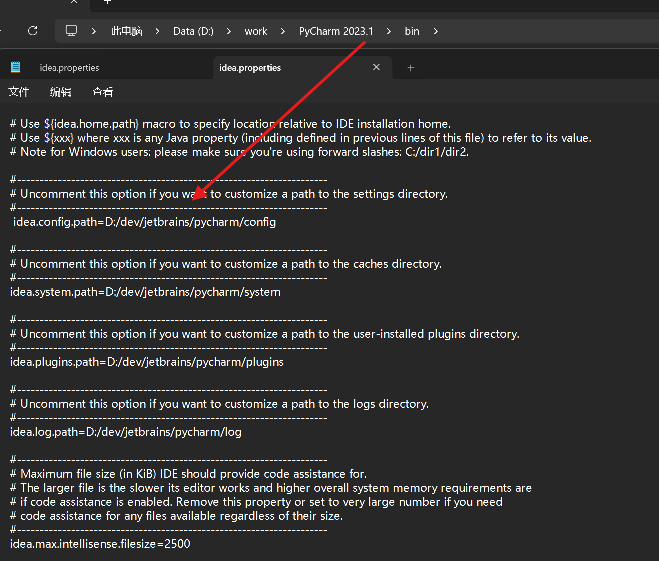This screenshot has width=659, height=561.
Task: Expand chevron after work breadcrumb
Action: pyautogui.click(x=283, y=31)
